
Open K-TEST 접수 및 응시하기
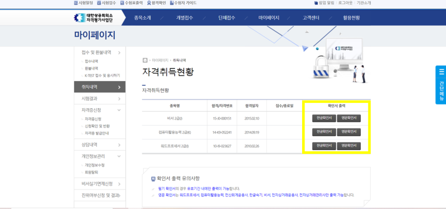pos(103,76)
